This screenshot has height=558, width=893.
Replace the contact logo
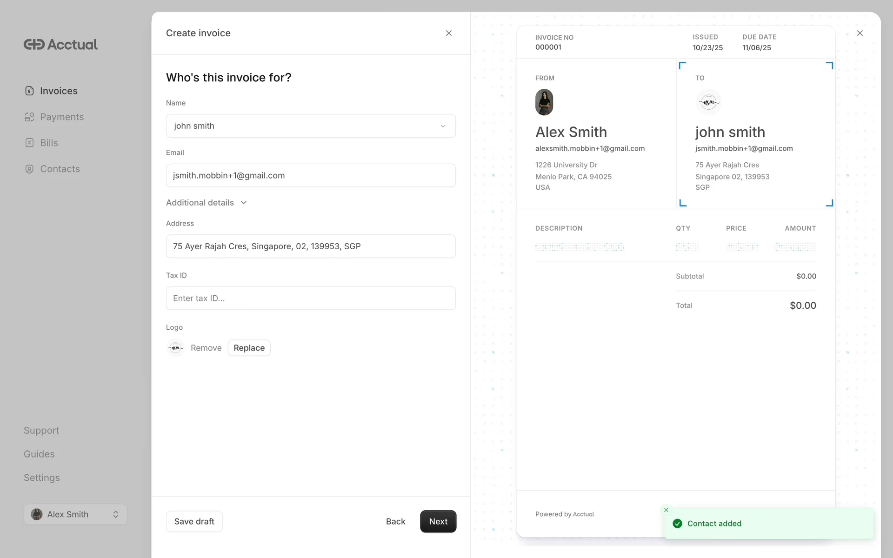(249, 348)
